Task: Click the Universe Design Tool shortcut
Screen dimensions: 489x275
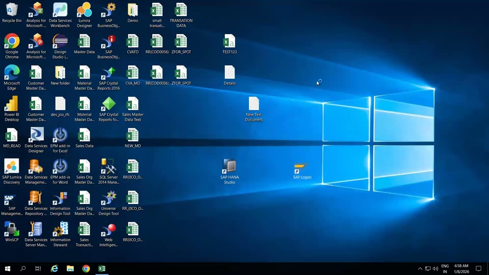Action: (x=108, y=203)
